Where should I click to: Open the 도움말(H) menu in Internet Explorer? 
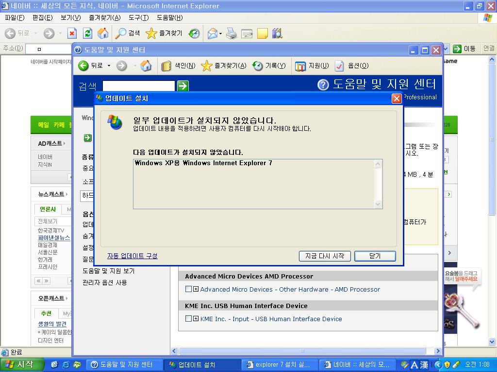(x=169, y=18)
